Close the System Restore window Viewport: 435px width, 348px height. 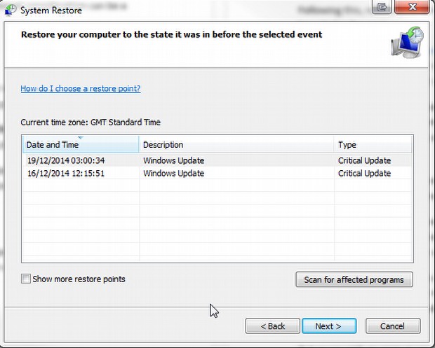click(411, 8)
